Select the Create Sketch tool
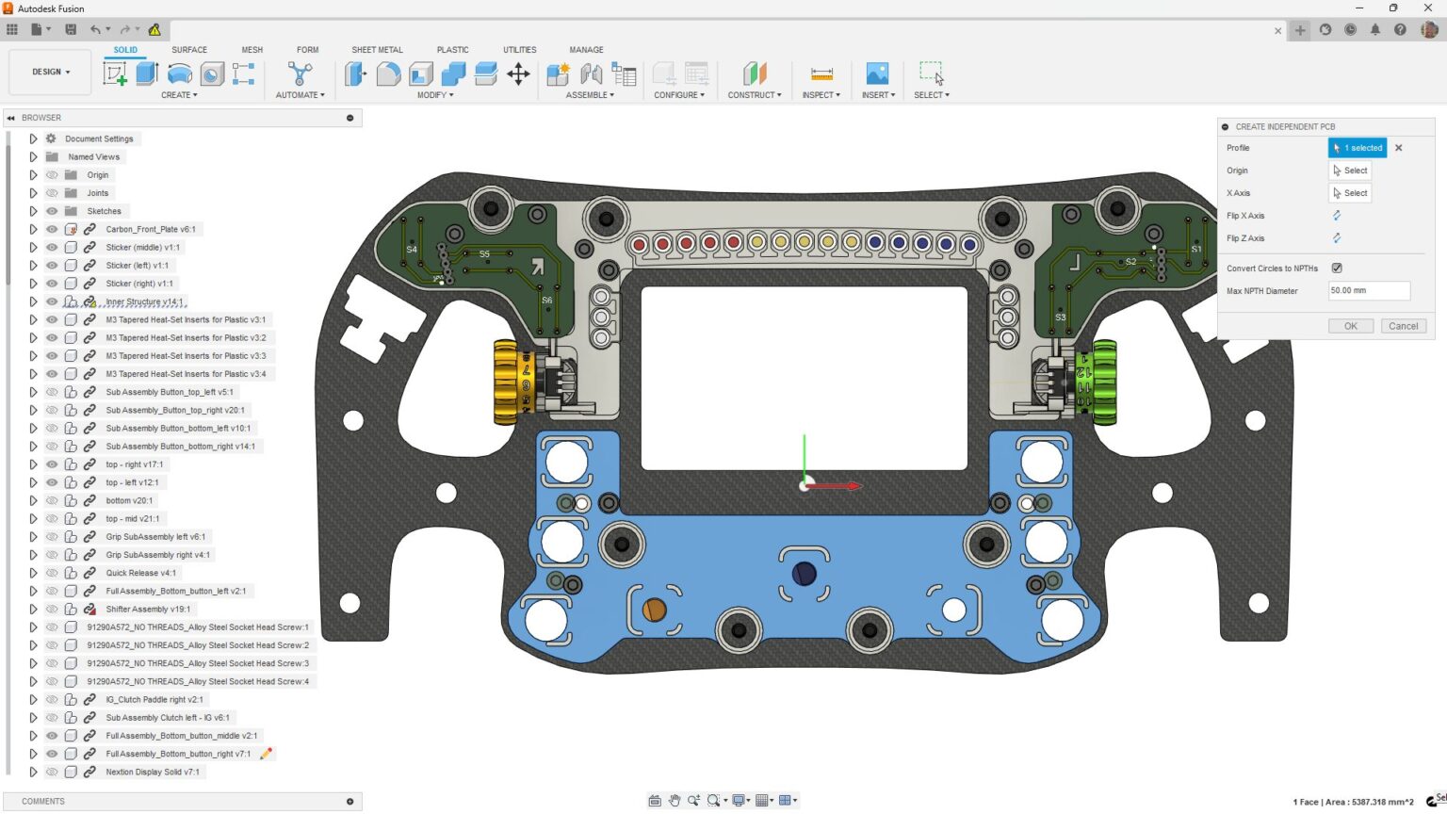The width and height of the screenshot is (1447, 814). [116, 73]
